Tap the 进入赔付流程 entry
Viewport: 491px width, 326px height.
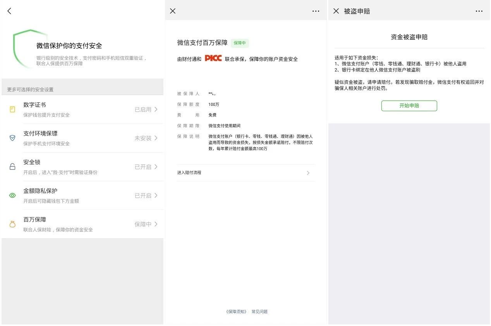coord(246,173)
